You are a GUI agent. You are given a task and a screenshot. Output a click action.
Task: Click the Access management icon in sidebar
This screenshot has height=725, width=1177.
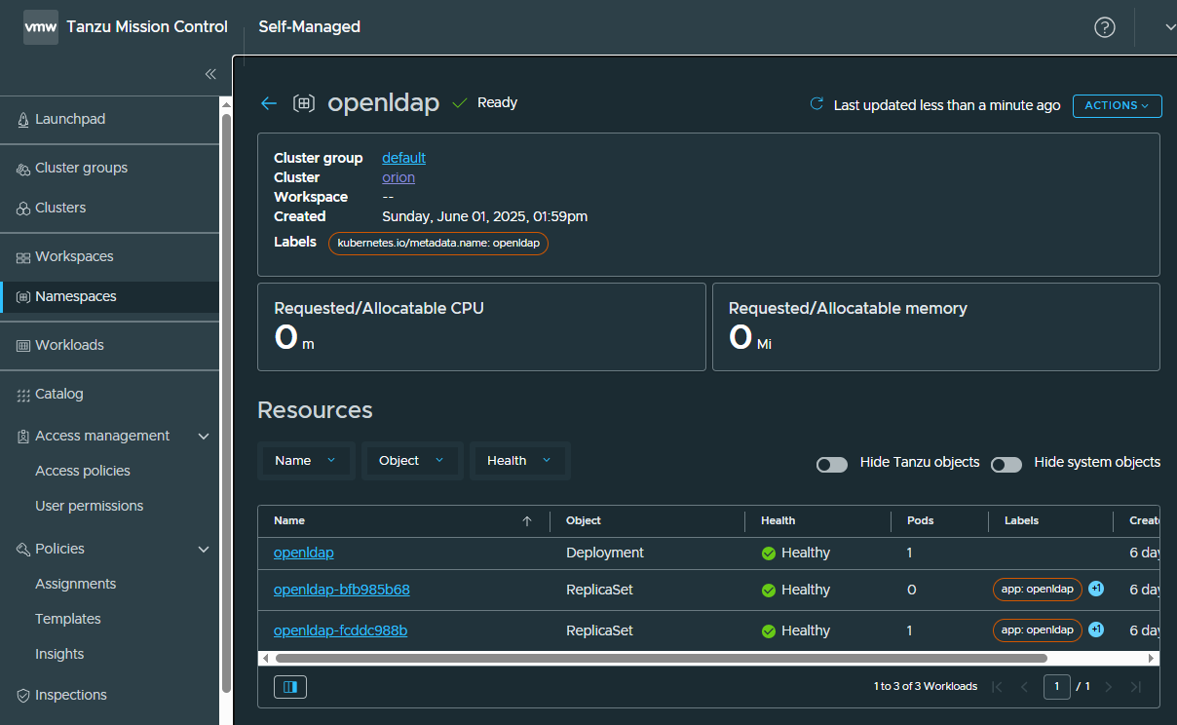[23, 437]
